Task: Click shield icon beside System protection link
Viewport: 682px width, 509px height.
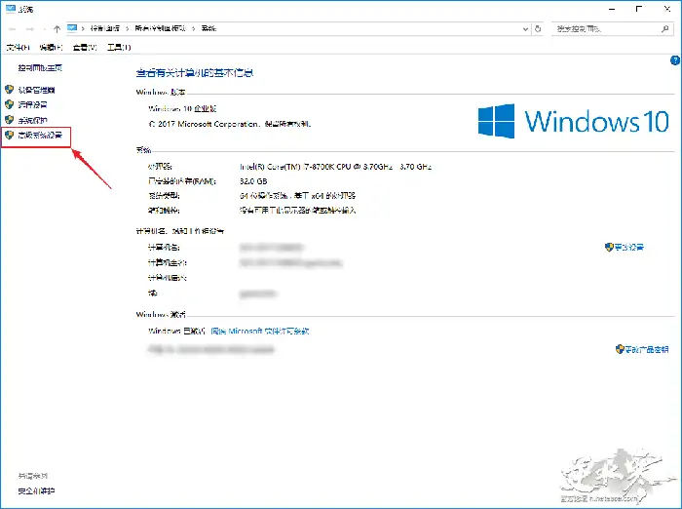Action: coord(9,120)
